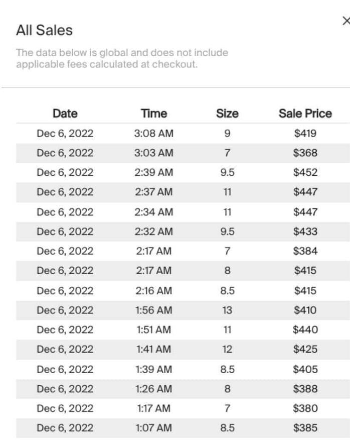Screen dimensions: 350x440
Task: Click the size 9.5 sale priced $433
Action: [x=176, y=231]
